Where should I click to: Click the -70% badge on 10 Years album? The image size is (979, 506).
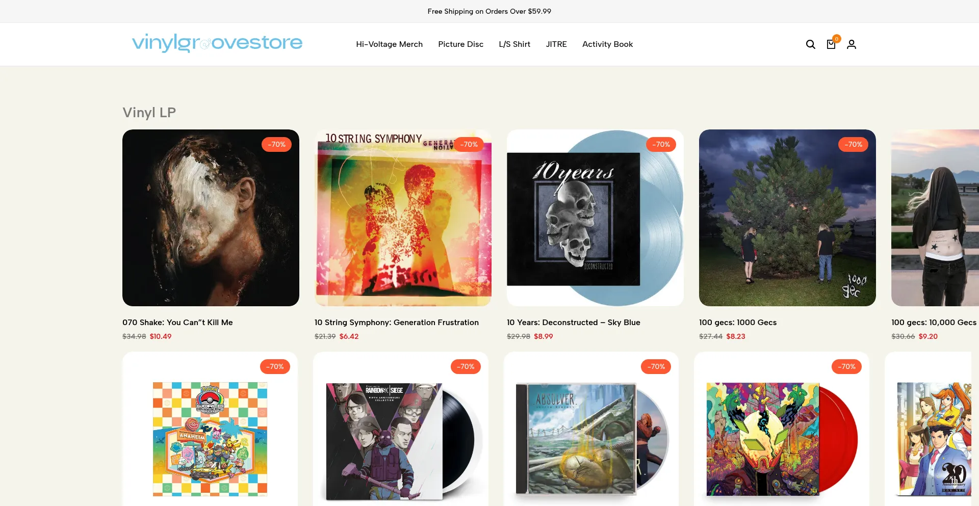click(x=661, y=144)
